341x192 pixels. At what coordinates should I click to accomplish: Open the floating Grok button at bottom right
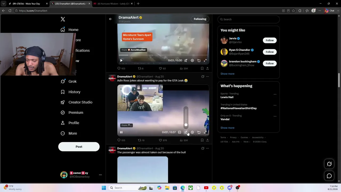329,164
